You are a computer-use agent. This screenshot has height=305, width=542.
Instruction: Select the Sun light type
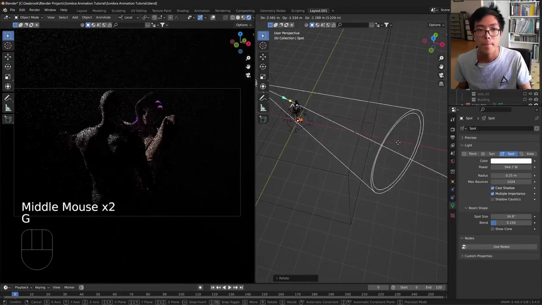coord(489,154)
